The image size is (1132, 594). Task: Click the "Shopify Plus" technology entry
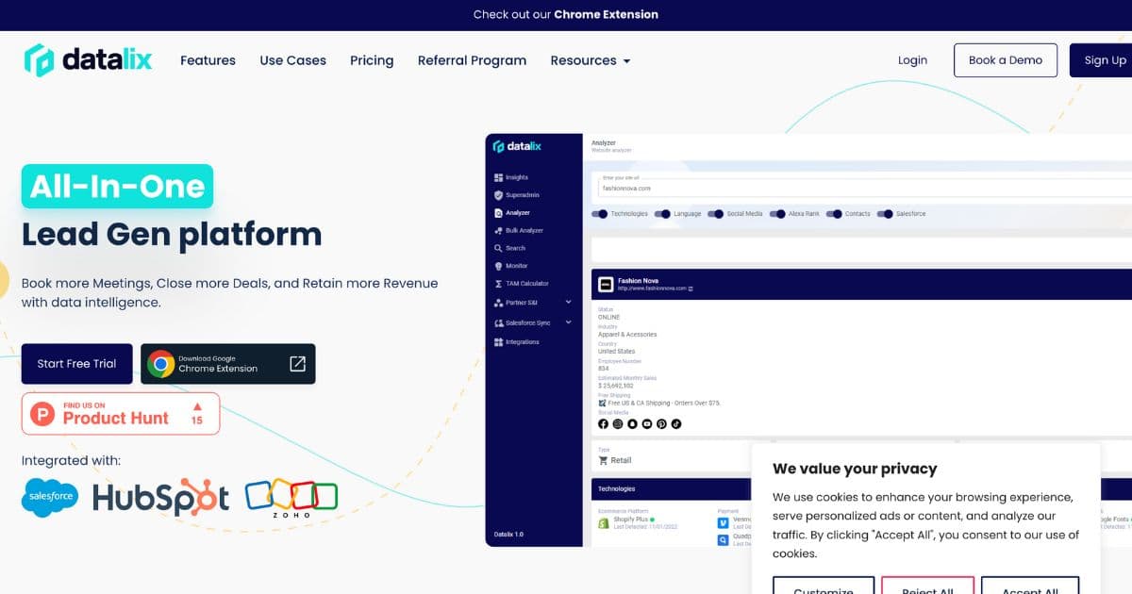[631, 520]
